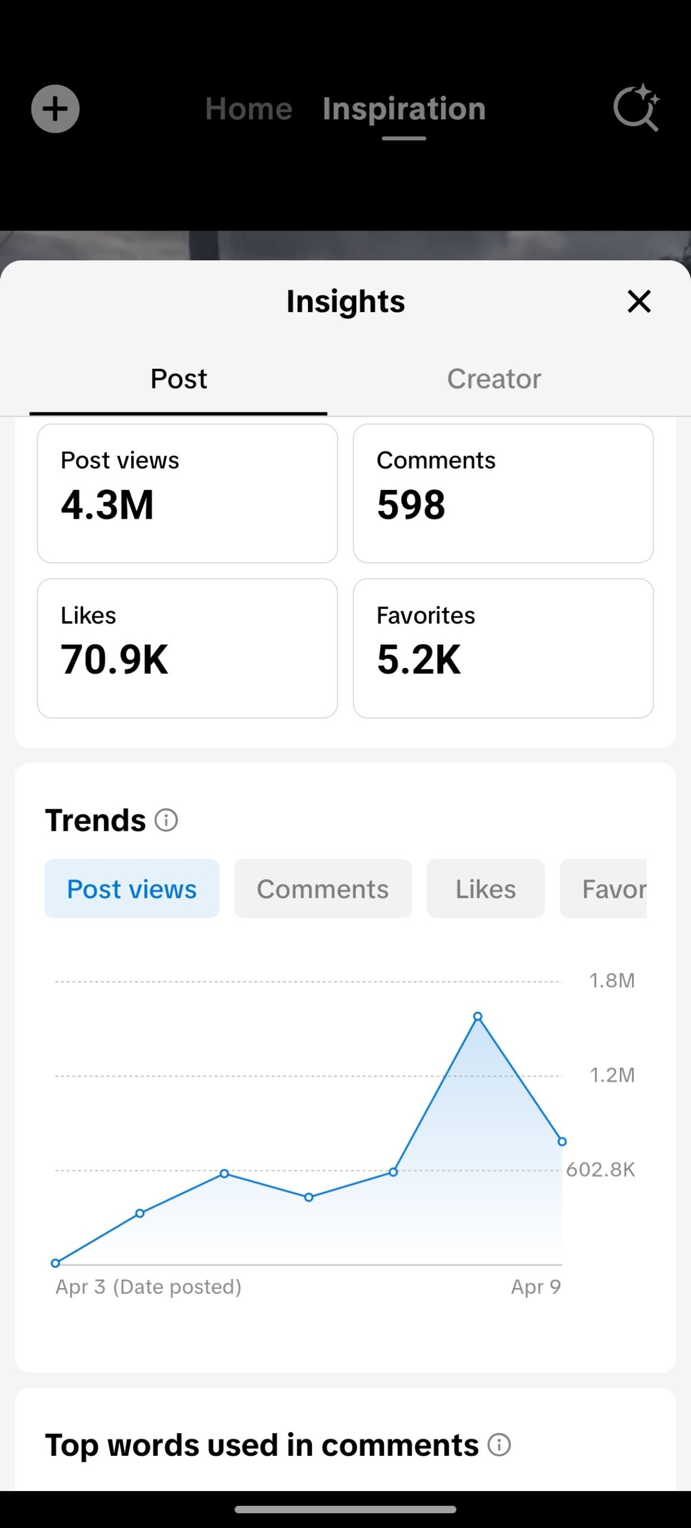Tap the Likes 70.9K card

[187, 648]
